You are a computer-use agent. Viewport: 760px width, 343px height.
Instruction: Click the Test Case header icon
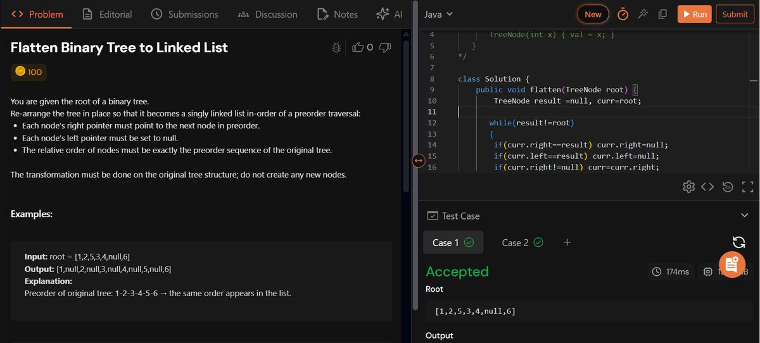coord(433,216)
